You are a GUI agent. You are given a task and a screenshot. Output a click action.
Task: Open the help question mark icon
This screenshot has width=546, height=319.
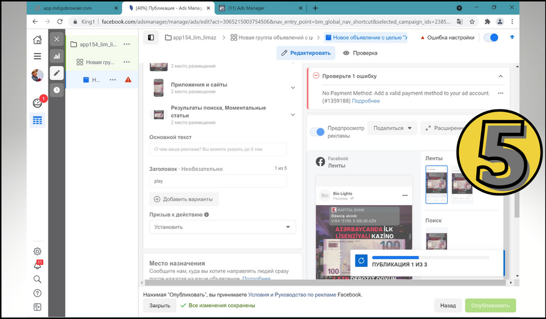tap(37, 294)
